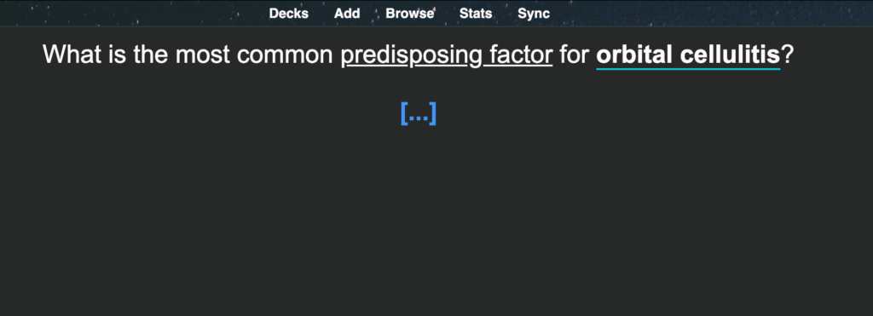Click the empty card area below the cloze
873x316 pixels.
436,222
